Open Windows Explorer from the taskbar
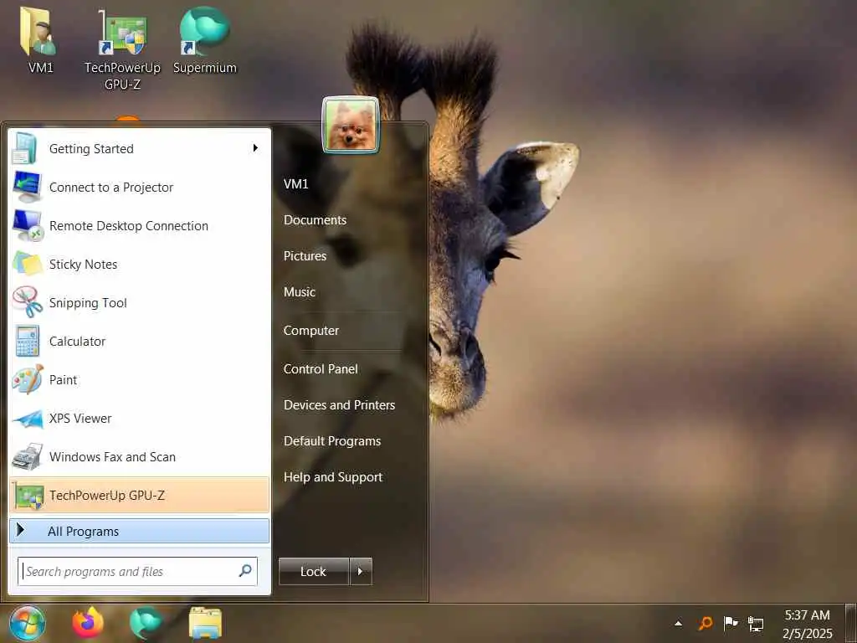Screen dimensions: 857x643 point(205,623)
